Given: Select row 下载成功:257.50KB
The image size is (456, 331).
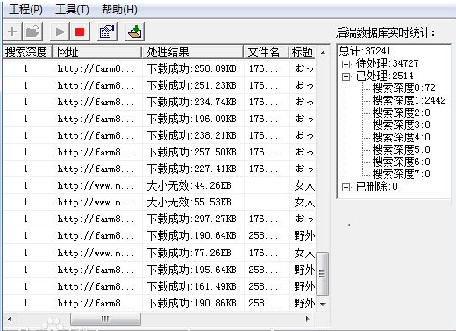Looking at the screenshot, I should tap(160, 152).
